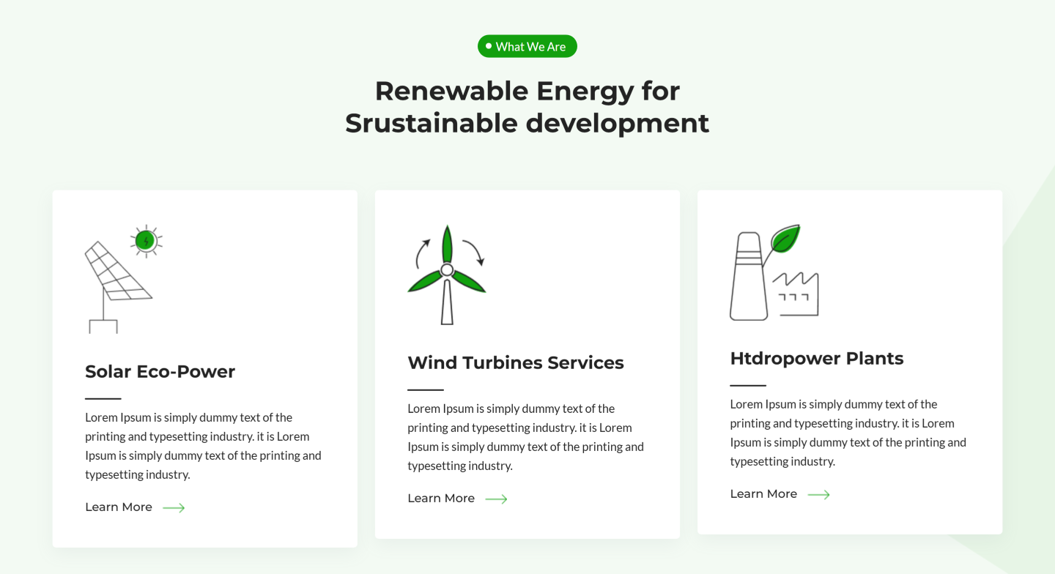Click arrow next to Htdropower Plants Learn More

coord(818,495)
